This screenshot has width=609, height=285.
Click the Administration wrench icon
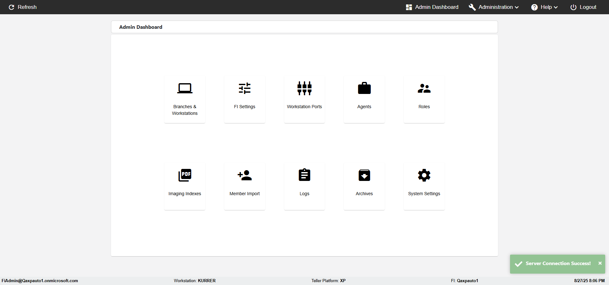pos(472,7)
